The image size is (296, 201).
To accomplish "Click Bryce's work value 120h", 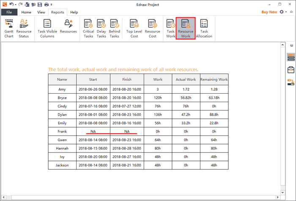I will pyautogui.click(x=158, y=98).
